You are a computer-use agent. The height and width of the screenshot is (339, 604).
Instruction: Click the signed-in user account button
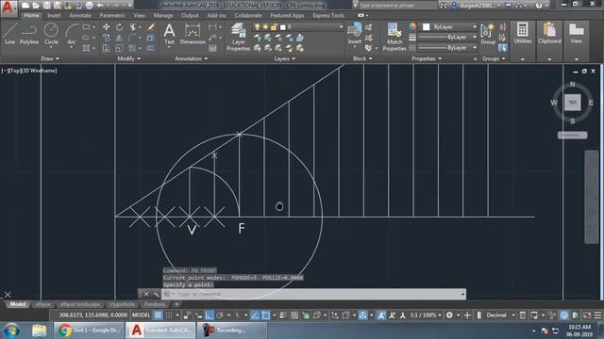tap(476, 6)
